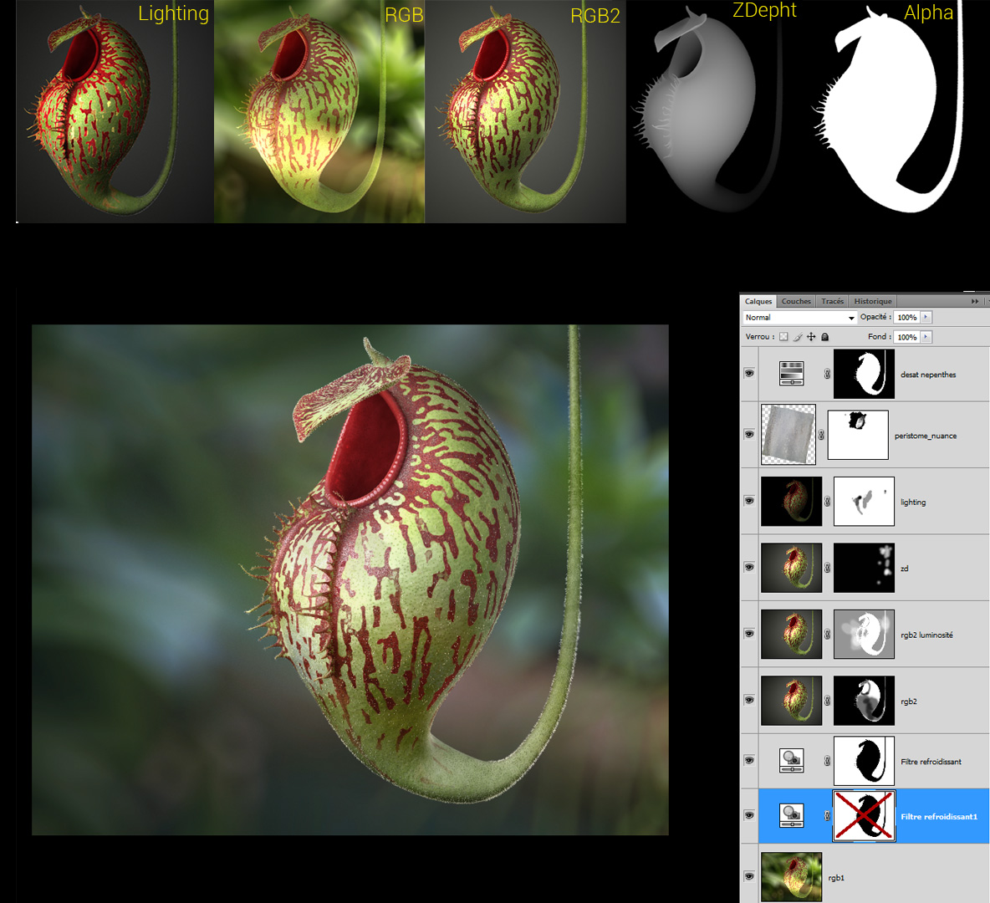The width and height of the screenshot is (990, 903).
Task: Select the rgb2 luminosité layer image thumbnail
Action: click(x=792, y=634)
